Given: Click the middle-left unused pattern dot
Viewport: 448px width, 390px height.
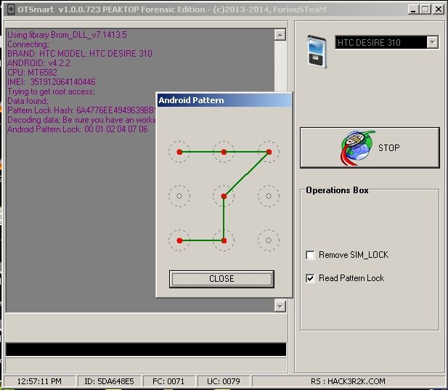Looking at the screenshot, I should tap(179, 196).
